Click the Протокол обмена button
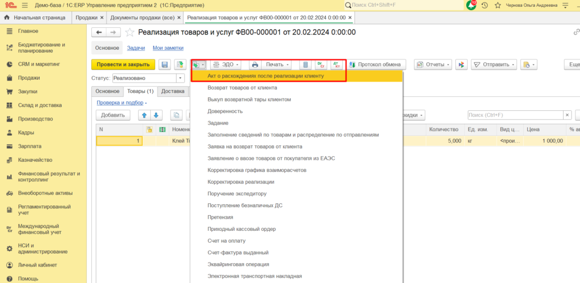The height and width of the screenshot is (283, 580). [x=376, y=65]
